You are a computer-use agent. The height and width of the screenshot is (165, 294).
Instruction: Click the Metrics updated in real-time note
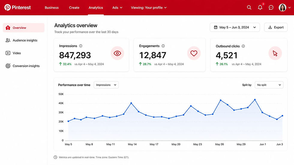94,157
